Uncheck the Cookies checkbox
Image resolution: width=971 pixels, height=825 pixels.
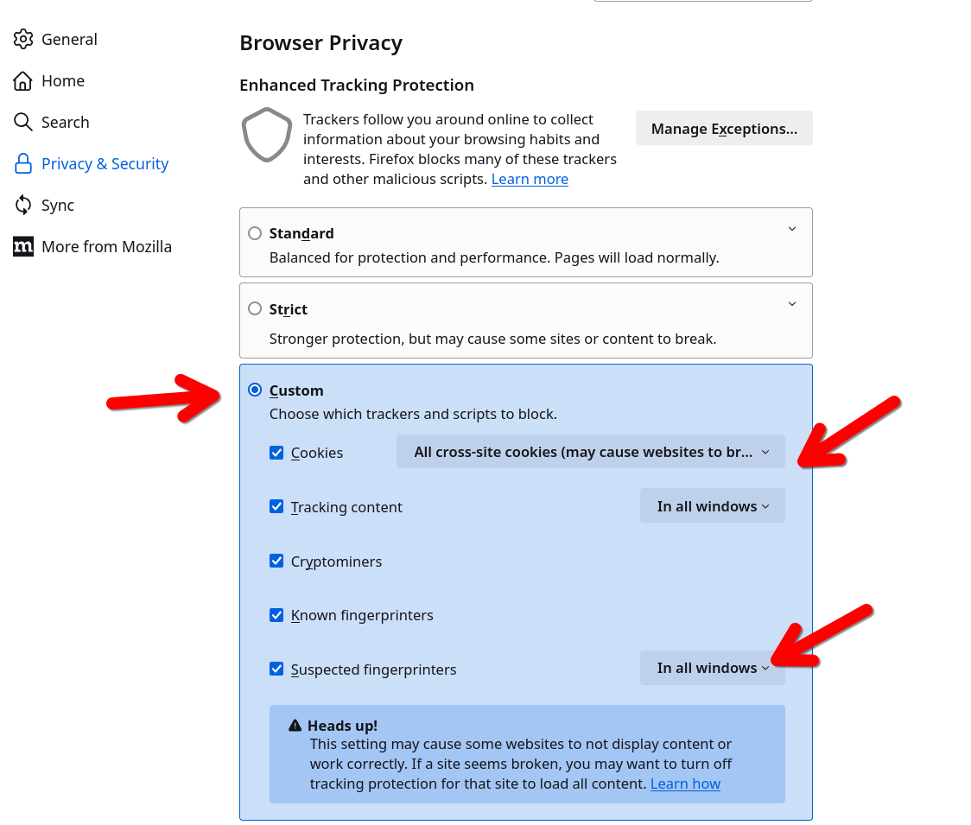(276, 453)
